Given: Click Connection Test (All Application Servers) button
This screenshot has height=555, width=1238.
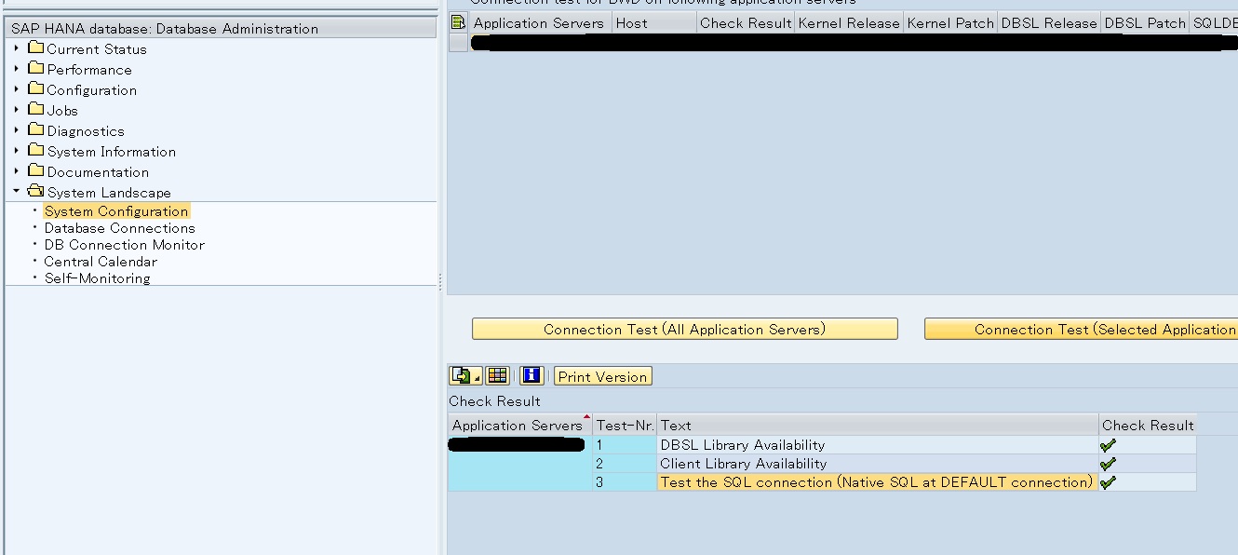Looking at the screenshot, I should click(x=685, y=330).
